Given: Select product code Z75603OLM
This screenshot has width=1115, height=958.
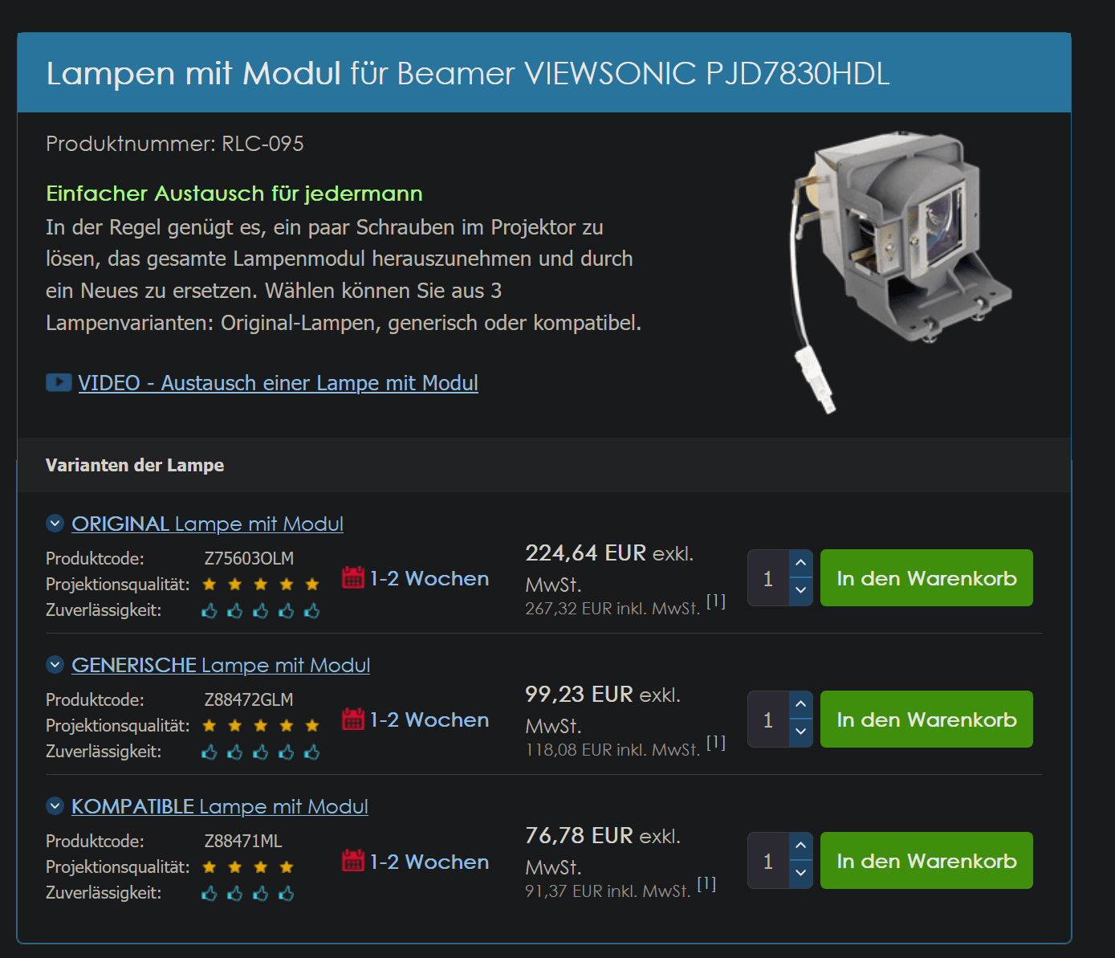Looking at the screenshot, I should click(x=249, y=558).
